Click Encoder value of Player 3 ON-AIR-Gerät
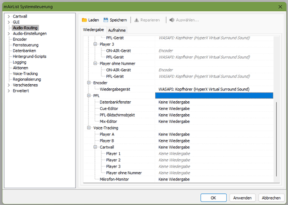 tap(166, 50)
